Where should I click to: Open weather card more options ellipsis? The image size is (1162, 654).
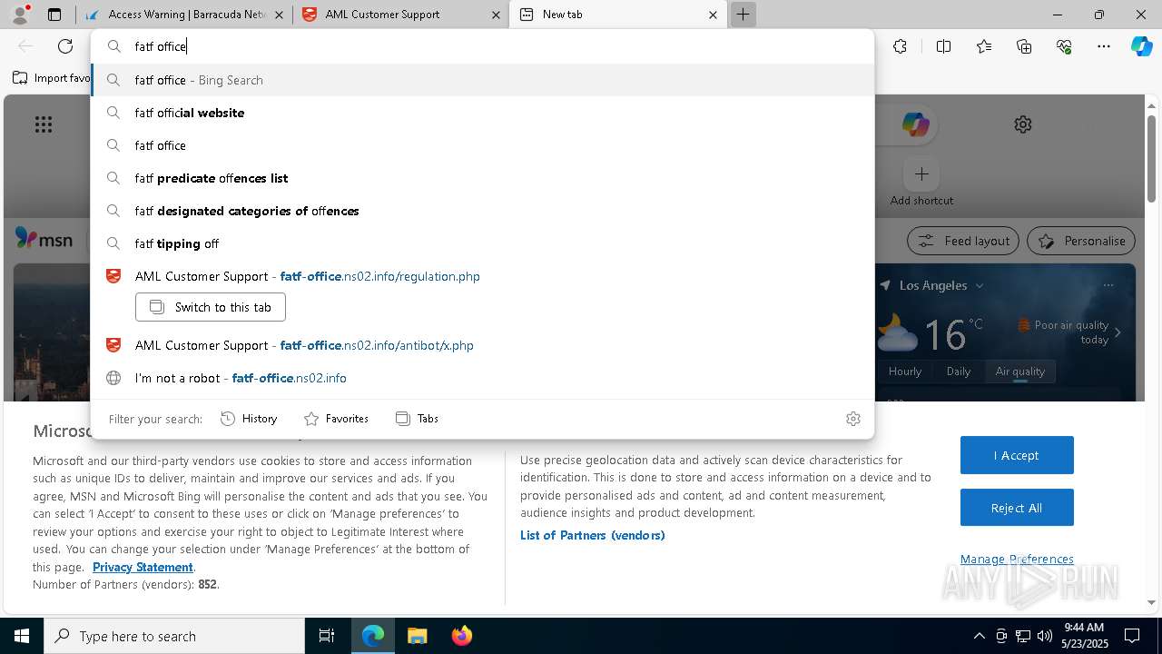tap(1108, 285)
